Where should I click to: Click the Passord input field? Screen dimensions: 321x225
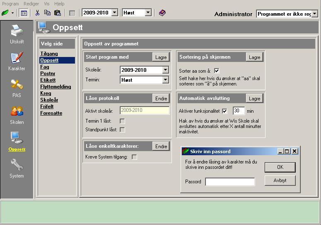pos(230,182)
